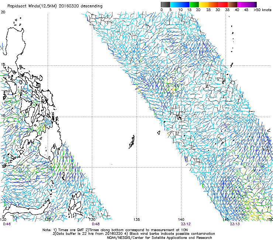Viewport: 273px width, 240px height.
Task: Click the purple "0:48" swath time label
Action: click(96, 224)
